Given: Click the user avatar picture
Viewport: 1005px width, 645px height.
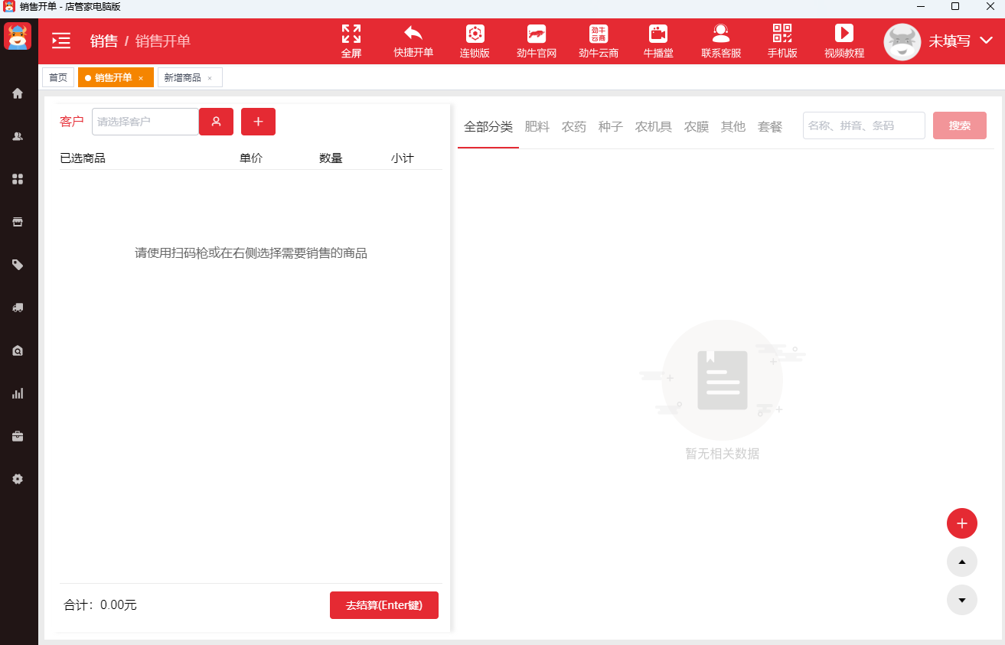Looking at the screenshot, I should 902,42.
